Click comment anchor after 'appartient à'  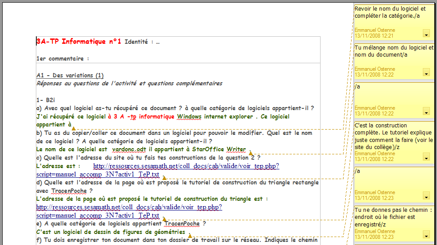73,128
